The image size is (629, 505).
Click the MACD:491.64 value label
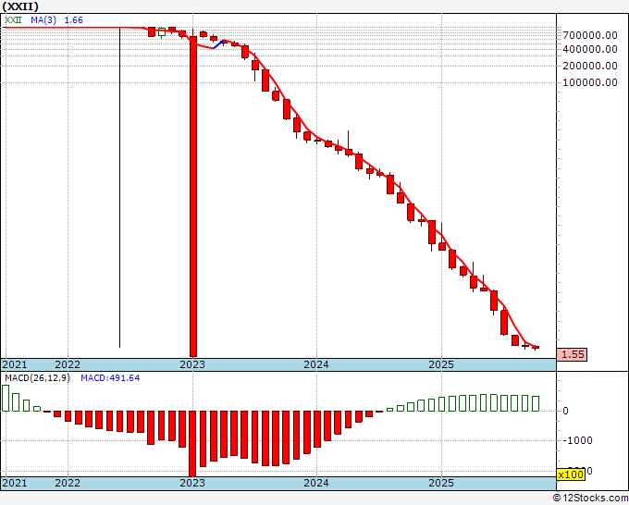click(110, 377)
